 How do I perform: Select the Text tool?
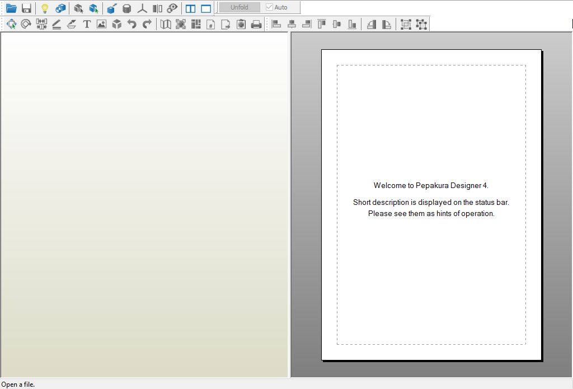pos(87,24)
